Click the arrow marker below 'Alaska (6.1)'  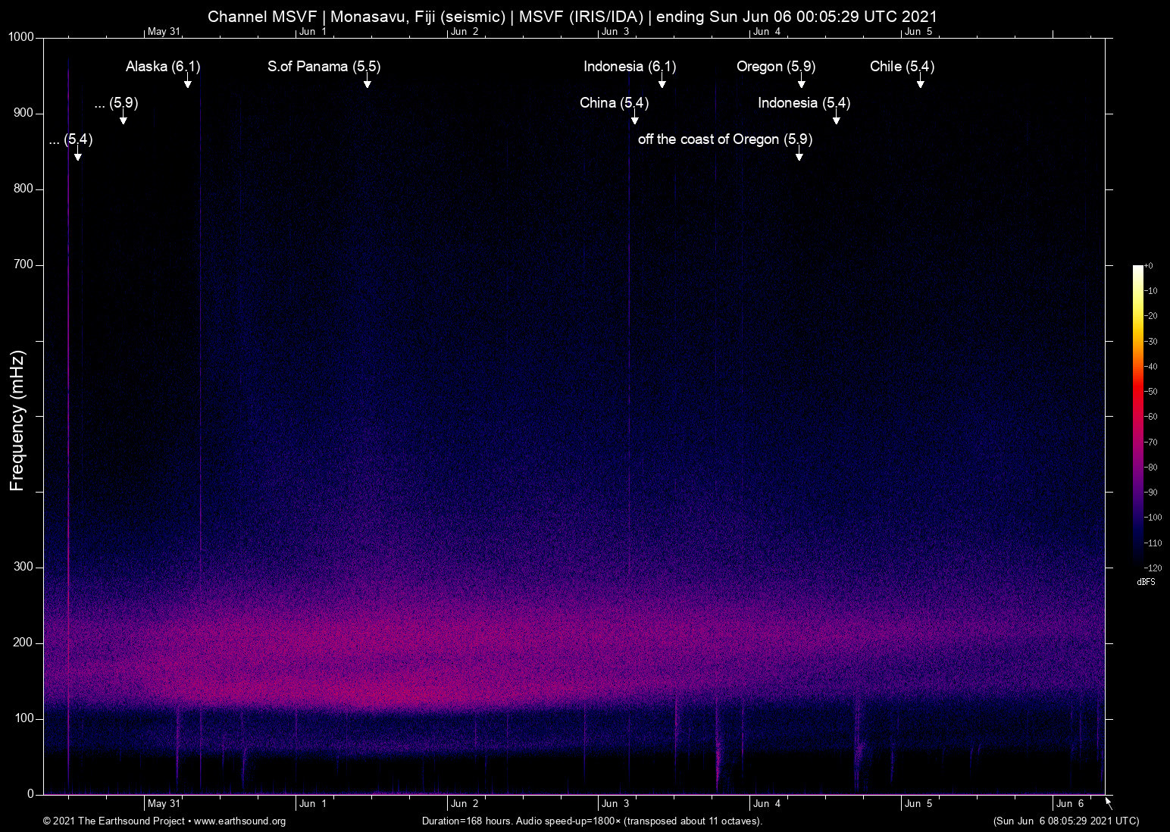click(188, 82)
